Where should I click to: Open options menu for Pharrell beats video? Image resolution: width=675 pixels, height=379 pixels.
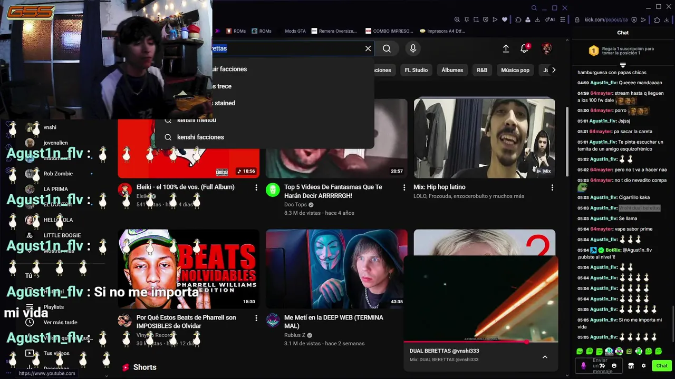(x=256, y=318)
